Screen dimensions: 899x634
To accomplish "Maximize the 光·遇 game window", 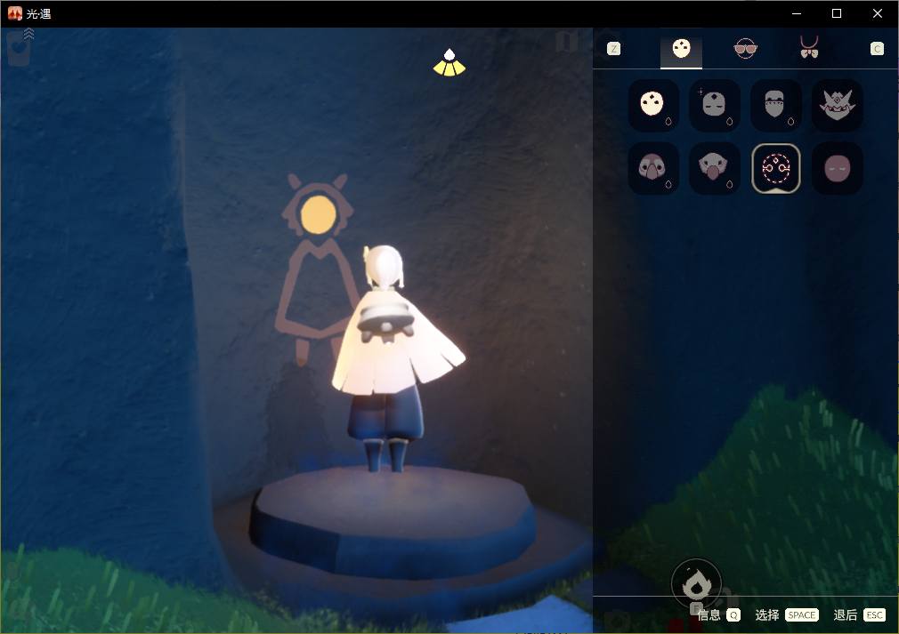I will click(837, 13).
